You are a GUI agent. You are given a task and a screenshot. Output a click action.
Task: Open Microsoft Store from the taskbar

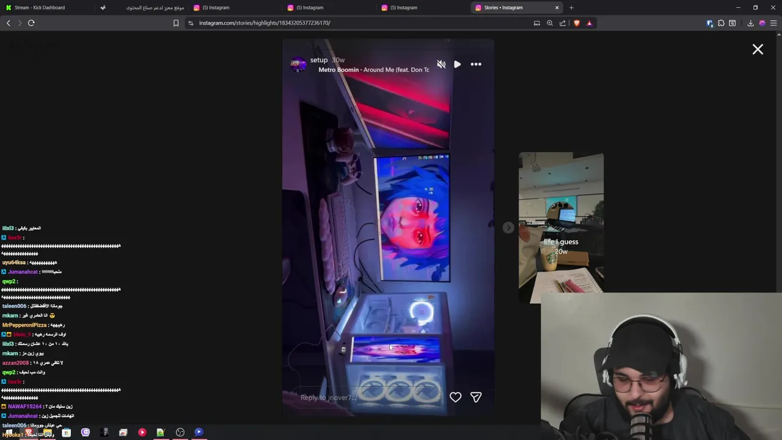click(66, 433)
